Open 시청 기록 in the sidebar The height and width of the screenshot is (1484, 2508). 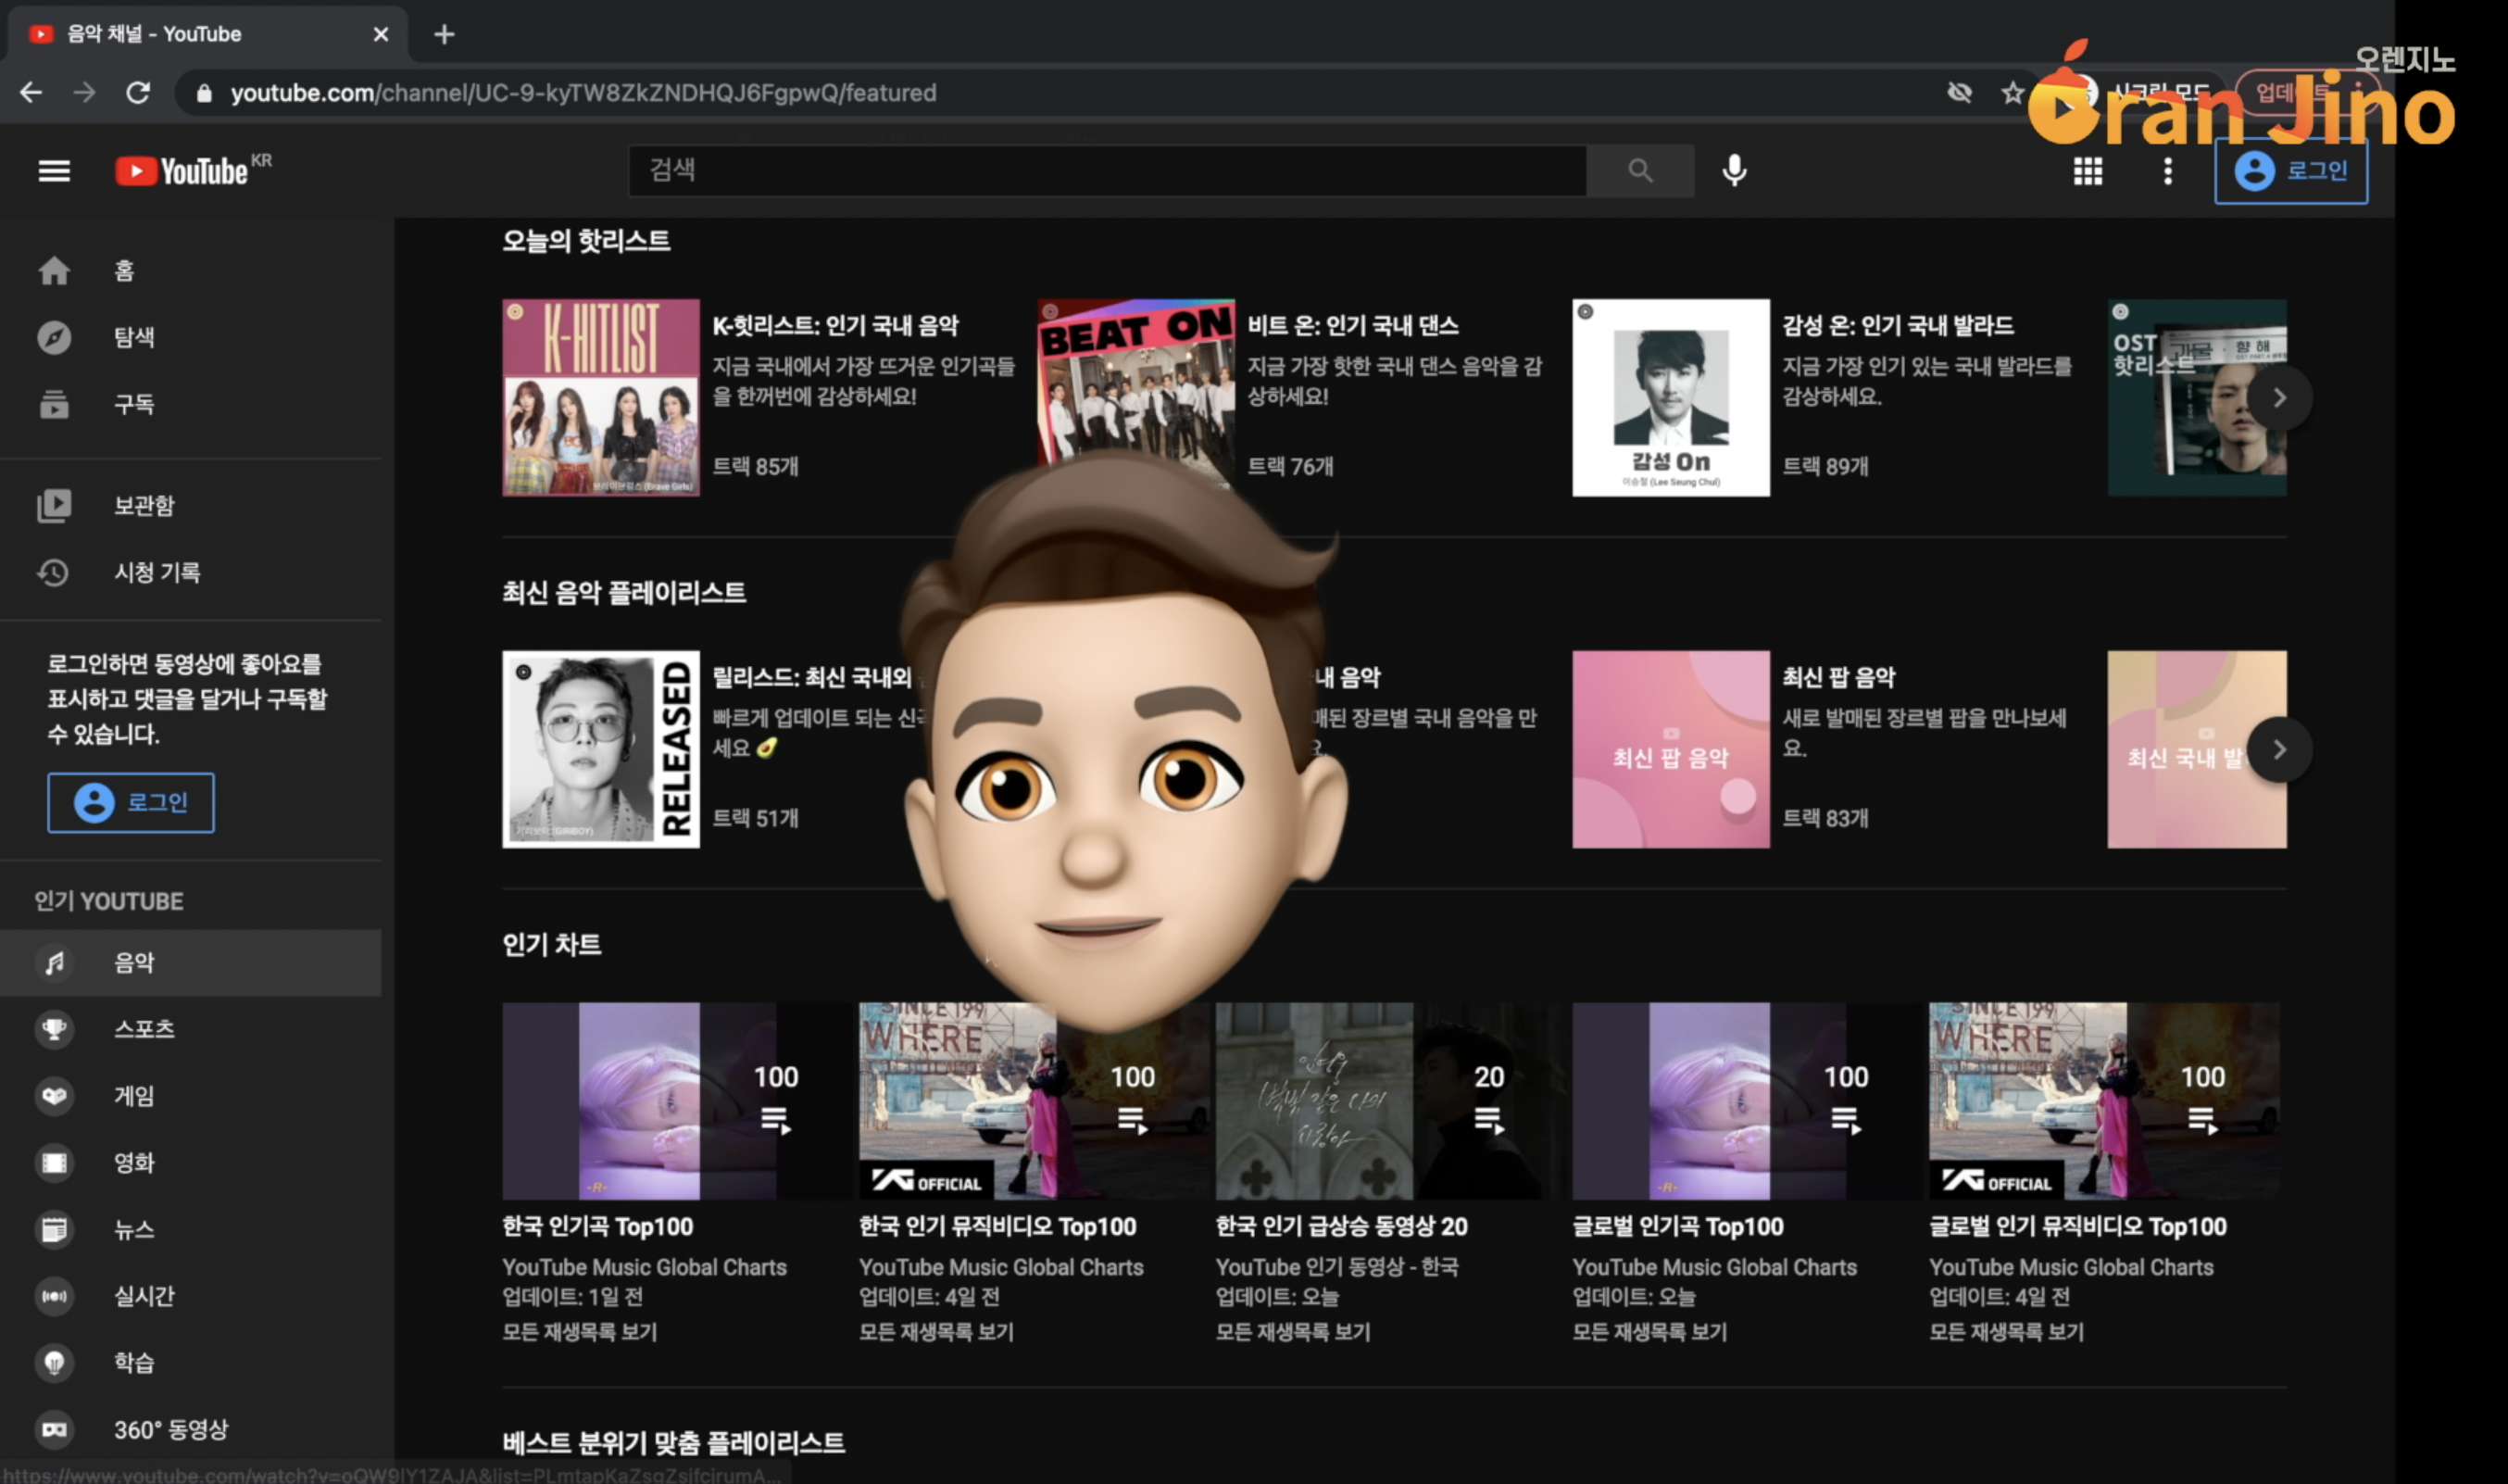pyautogui.click(x=156, y=572)
